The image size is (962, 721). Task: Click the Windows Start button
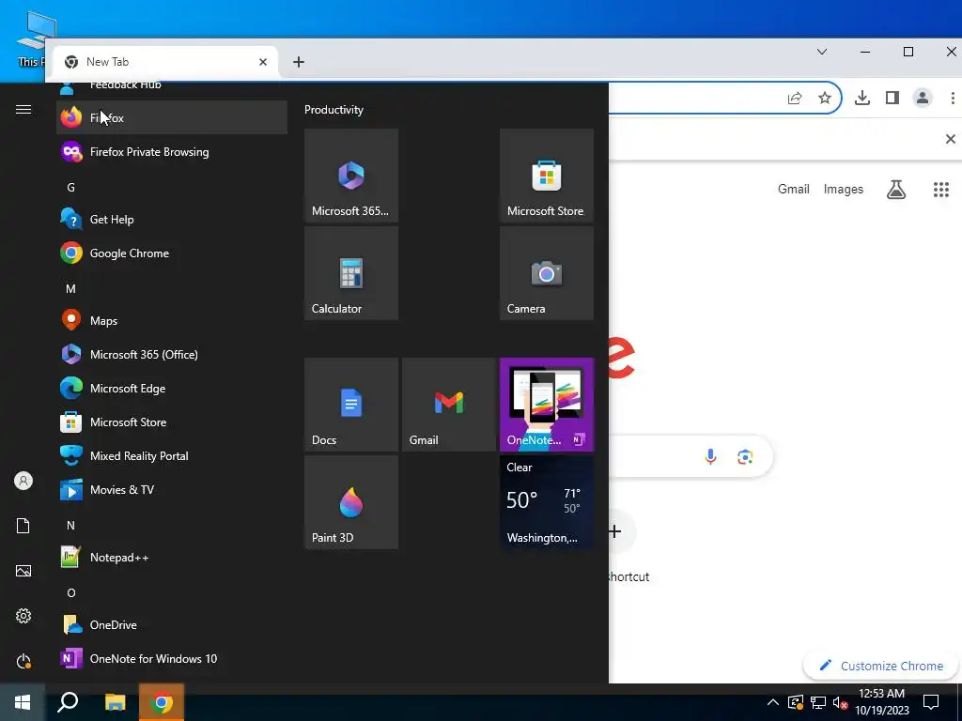pyautogui.click(x=23, y=702)
